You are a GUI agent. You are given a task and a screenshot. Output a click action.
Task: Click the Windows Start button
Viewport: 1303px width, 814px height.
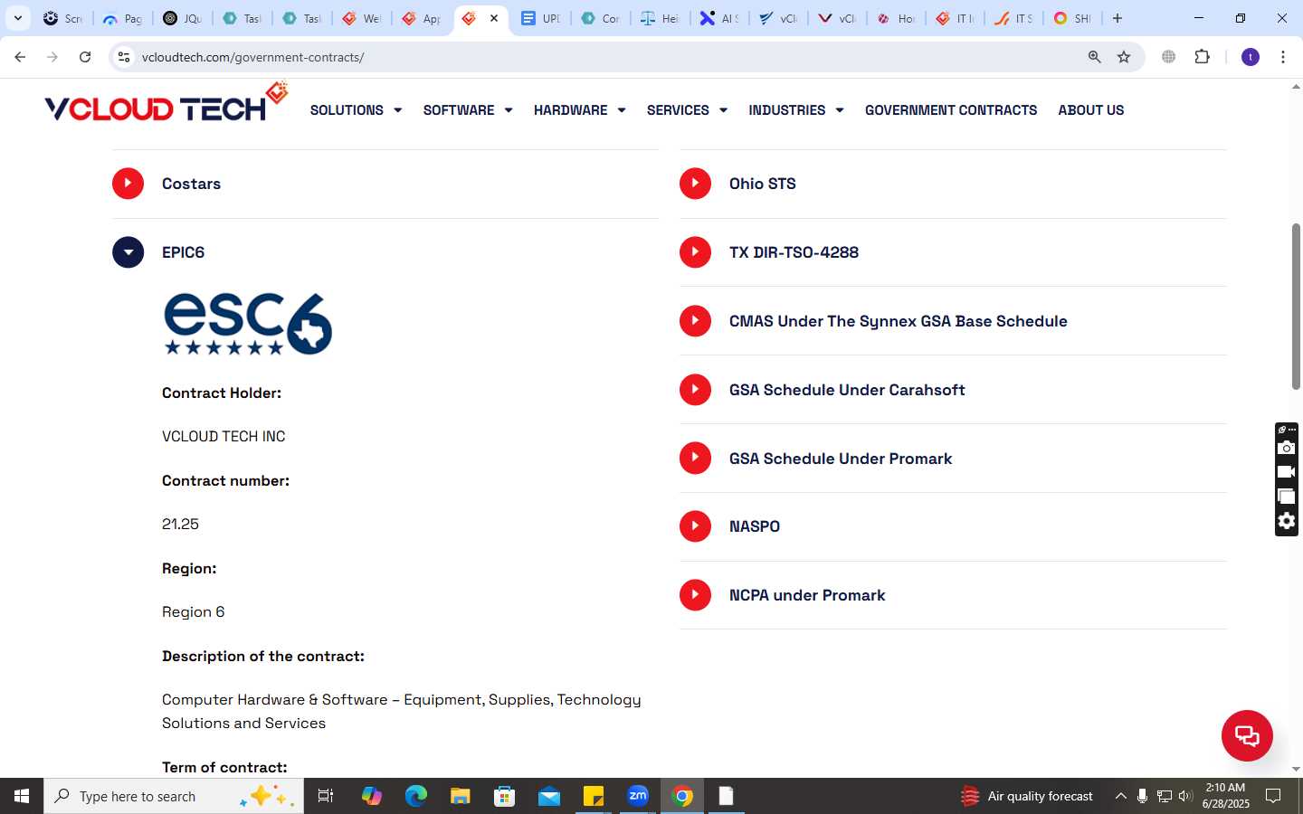22,796
